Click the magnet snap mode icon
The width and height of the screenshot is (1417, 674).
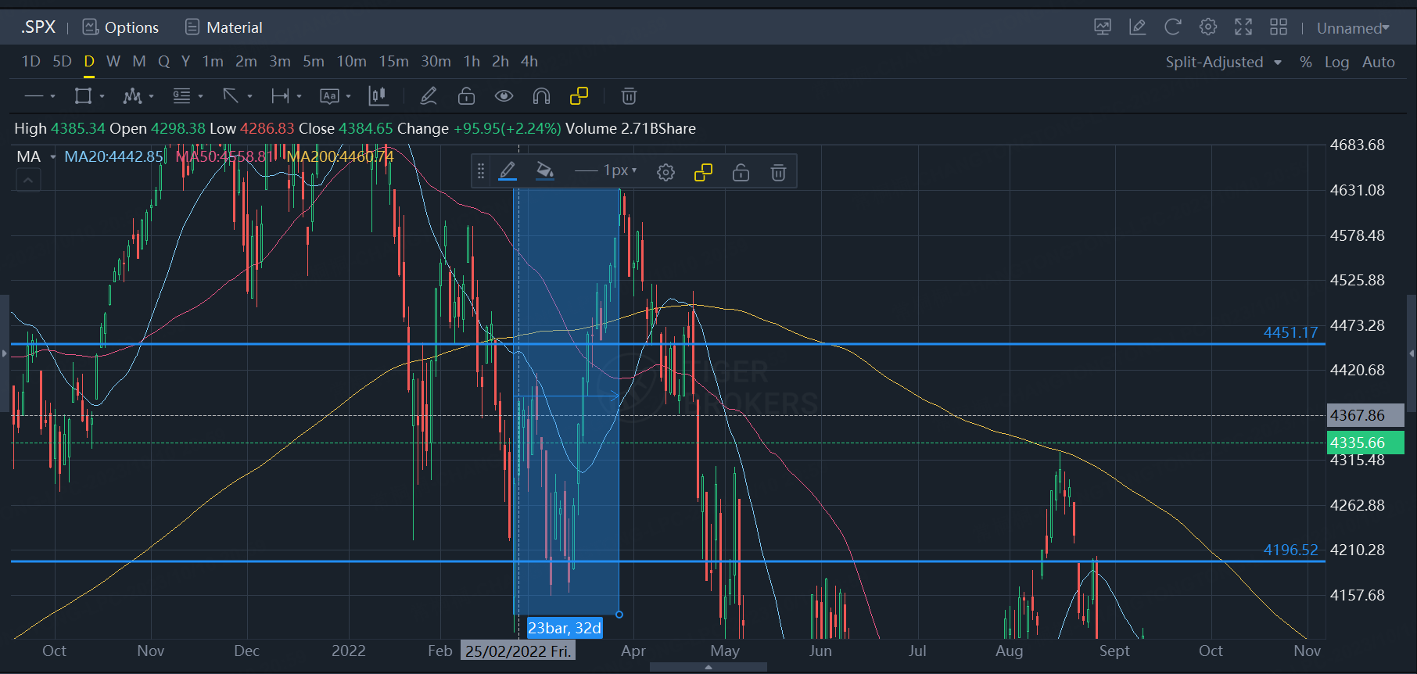(541, 96)
